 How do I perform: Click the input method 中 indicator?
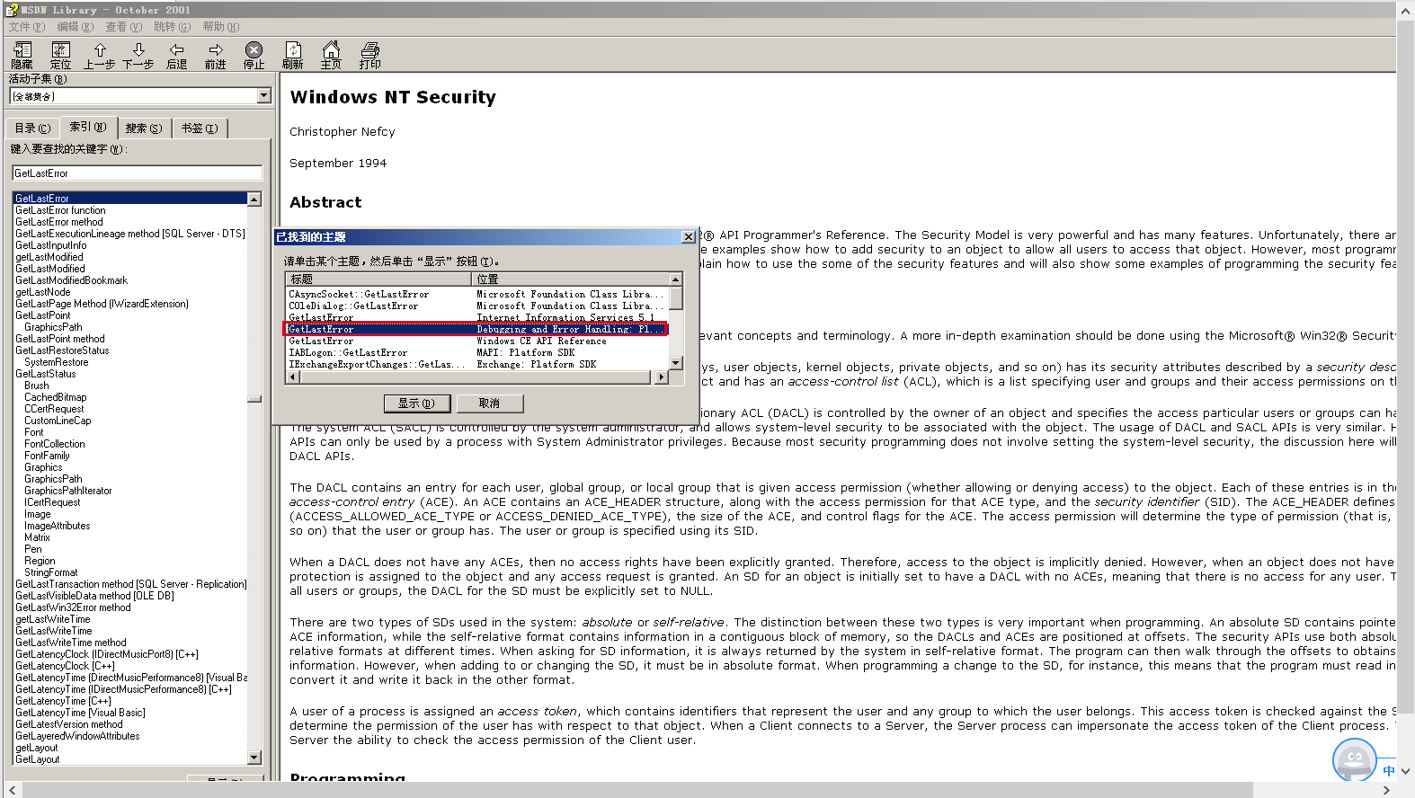coord(1389,771)
